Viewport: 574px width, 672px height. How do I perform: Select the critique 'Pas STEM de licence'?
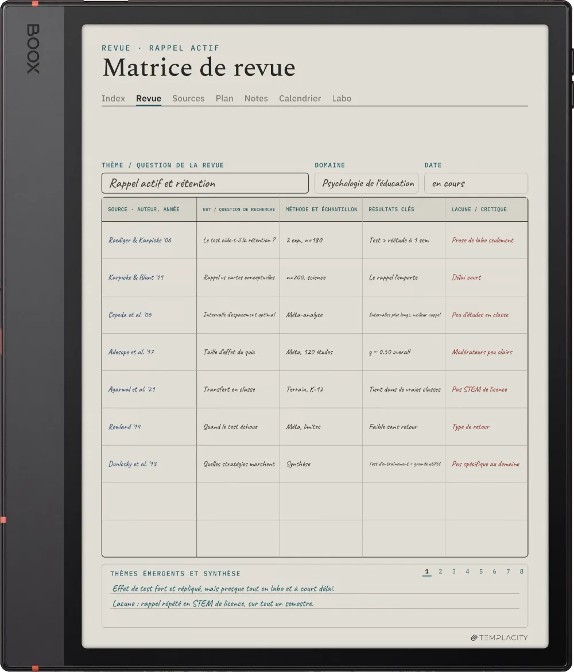click(486, 389)
